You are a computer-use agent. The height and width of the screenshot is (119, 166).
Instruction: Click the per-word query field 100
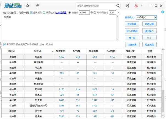pos(112,13)
